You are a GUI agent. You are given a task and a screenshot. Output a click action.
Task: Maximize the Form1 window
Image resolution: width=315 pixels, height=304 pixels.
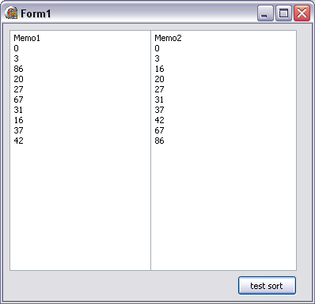tap(283, 13)
